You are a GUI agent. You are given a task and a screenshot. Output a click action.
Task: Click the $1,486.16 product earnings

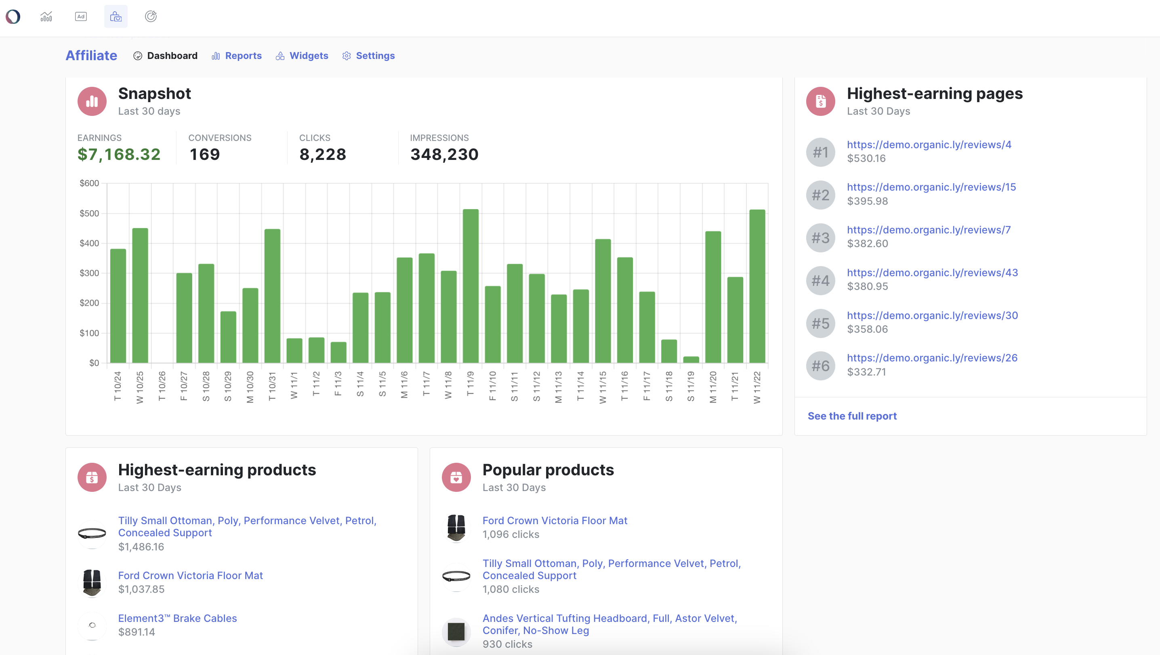tap(141, 546)
